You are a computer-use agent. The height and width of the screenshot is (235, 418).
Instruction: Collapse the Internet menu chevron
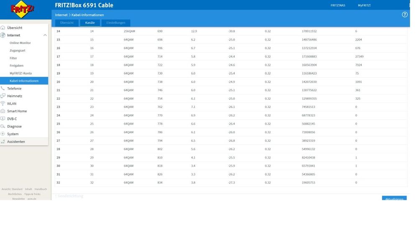point(45,35)
